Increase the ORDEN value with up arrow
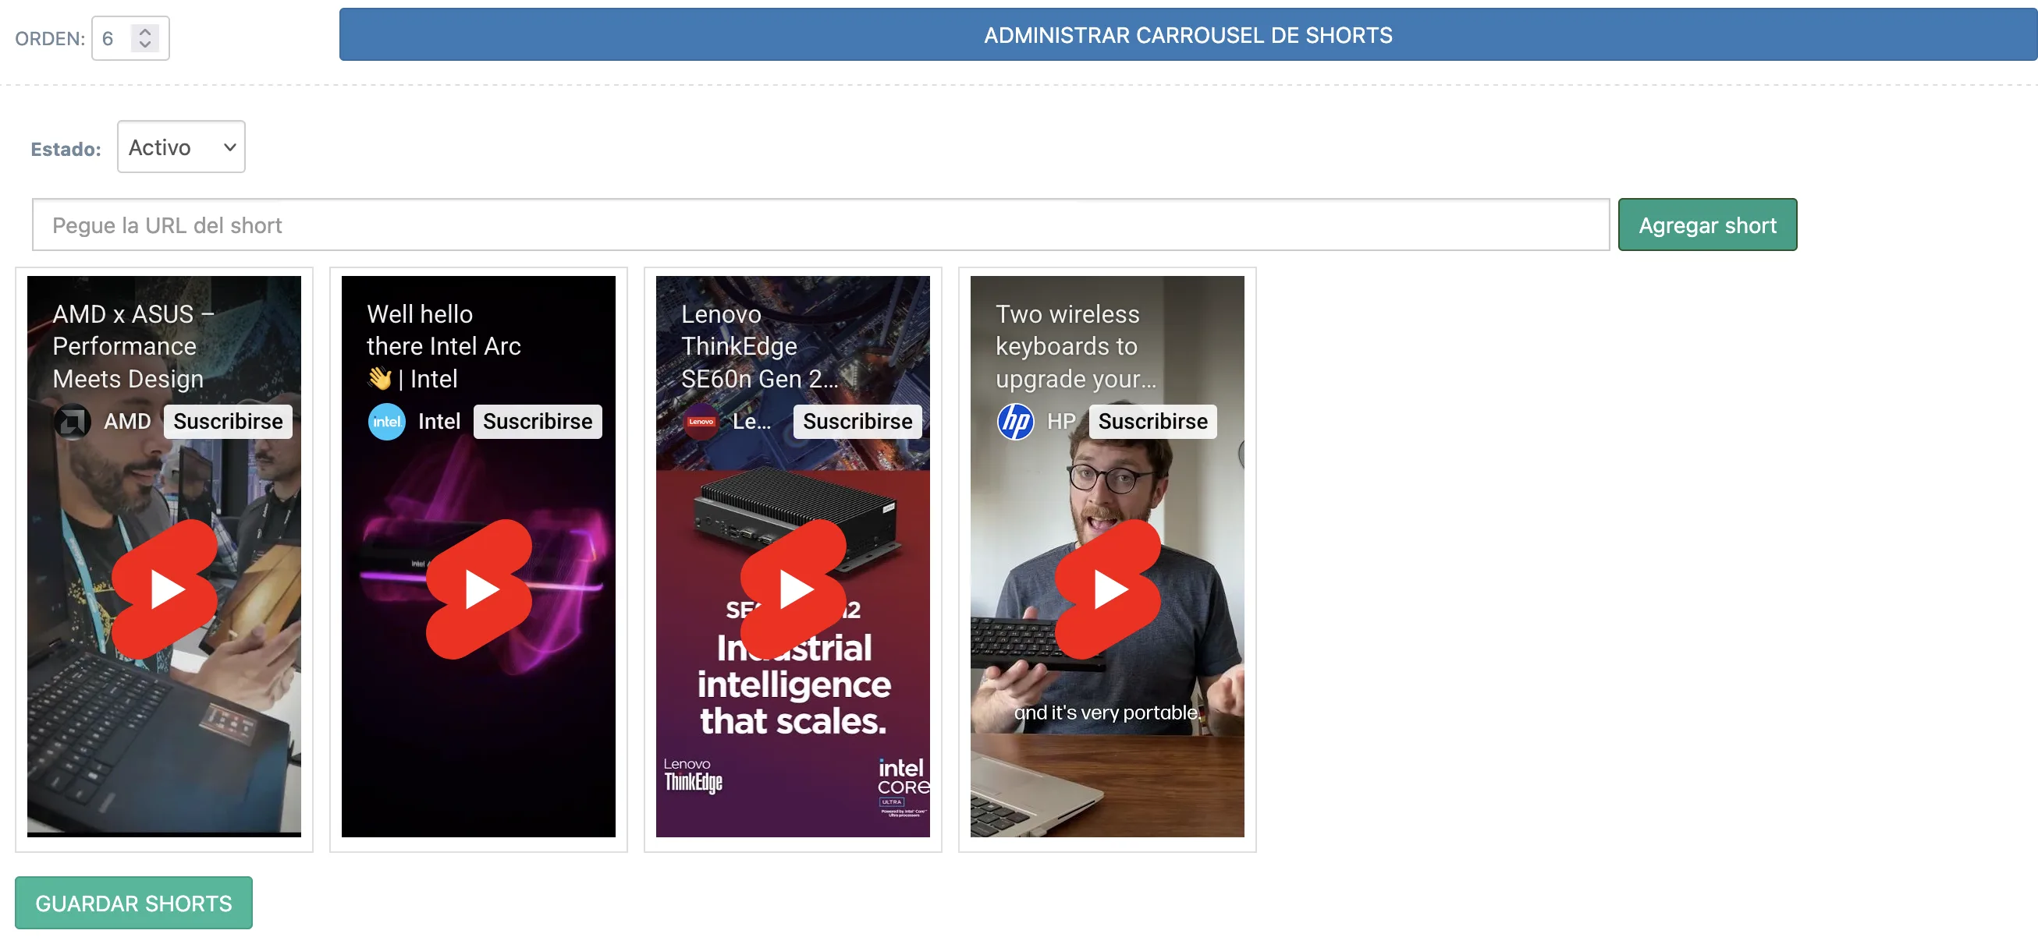This screenshot has width=2038, height=948. click(x=145, y=32)
